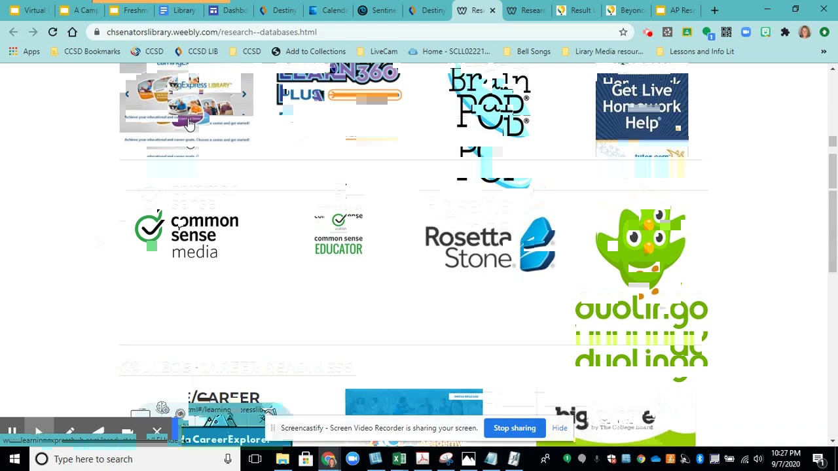
Task: Reload the current web page
Action: pyautogui.click(x=52, y=31)
